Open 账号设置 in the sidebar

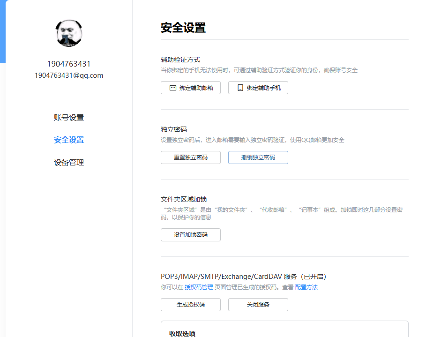click(x=69, y=118)
